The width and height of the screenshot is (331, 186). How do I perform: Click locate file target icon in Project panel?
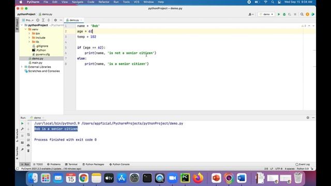(x=38, y=20)
